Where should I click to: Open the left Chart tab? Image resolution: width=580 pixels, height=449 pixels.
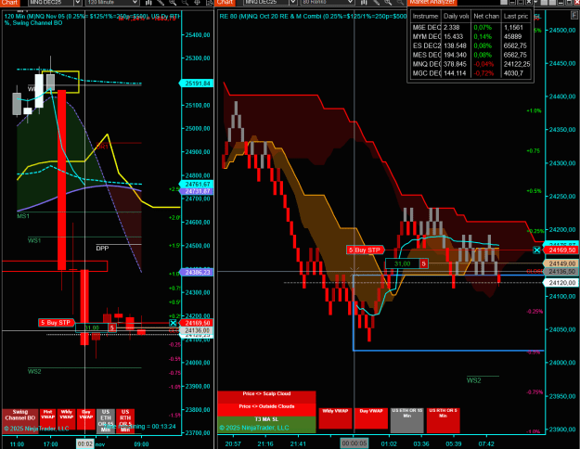[x=9, y=2]
